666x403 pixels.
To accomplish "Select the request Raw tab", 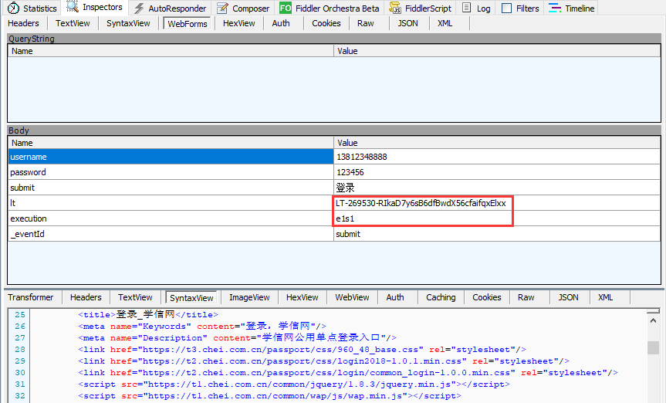I will [x=366, y=23].
